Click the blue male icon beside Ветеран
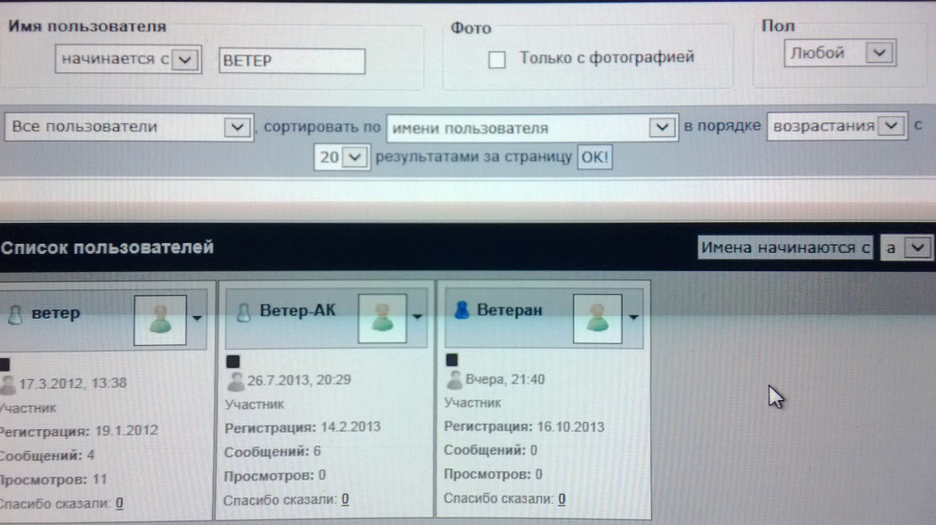The height and width of the screenshot is (525, 936). coord(462,311)
